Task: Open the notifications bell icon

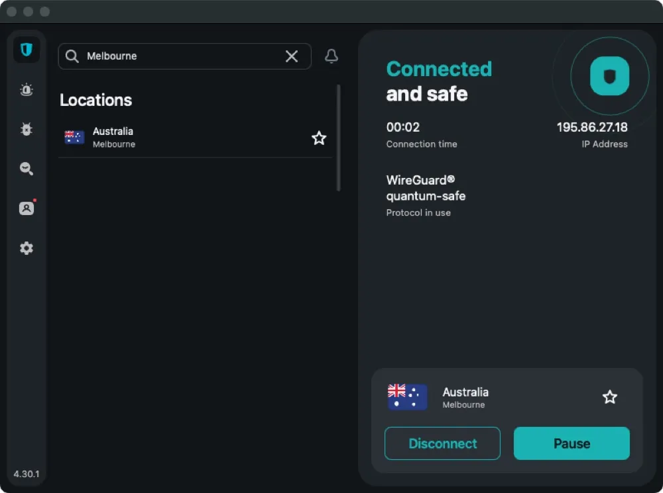Action: point(331,56)
